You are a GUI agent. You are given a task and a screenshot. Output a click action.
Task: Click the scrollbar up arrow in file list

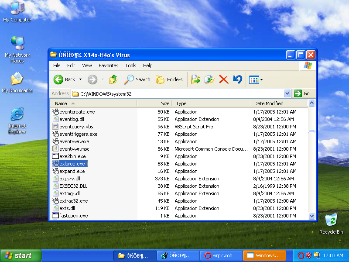click(311, 103)
